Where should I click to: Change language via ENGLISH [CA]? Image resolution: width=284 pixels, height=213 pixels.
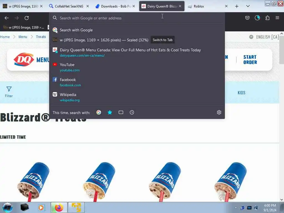(x=264, y=37)
